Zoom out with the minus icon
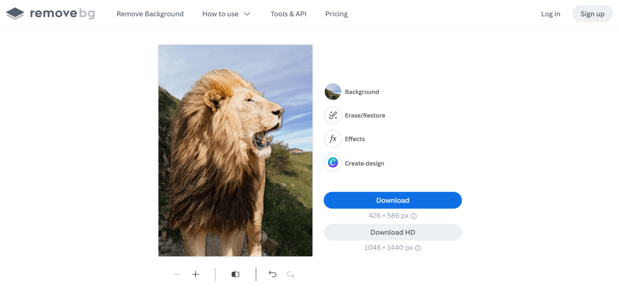619x293 pixels. pos(177,274)
